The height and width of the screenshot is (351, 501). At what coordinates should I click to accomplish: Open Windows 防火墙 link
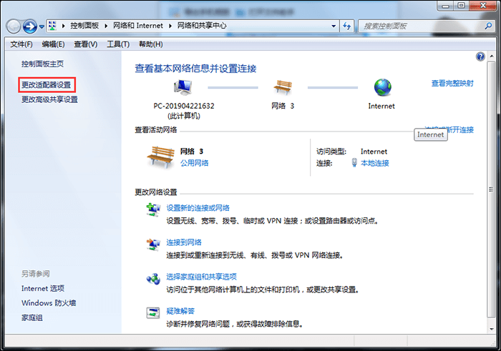49,303
